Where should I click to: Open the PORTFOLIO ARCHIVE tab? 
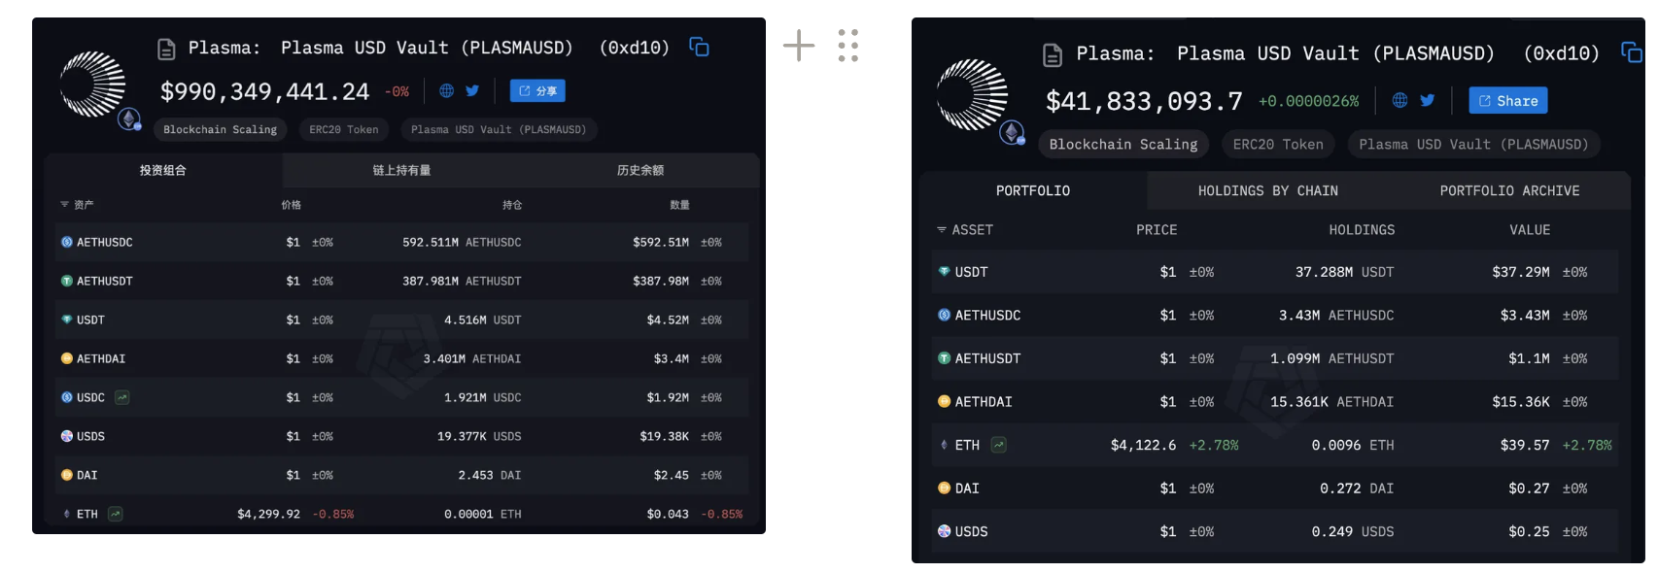pos(1509,190)
